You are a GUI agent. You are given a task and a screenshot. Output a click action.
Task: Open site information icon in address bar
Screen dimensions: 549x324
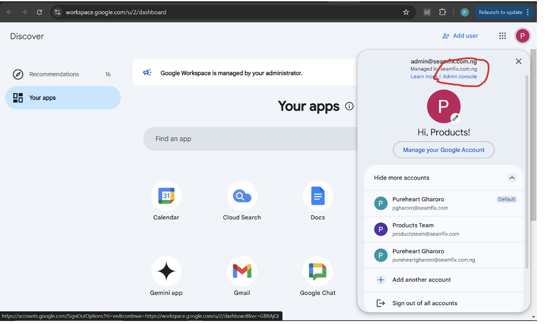click(57, 12)
